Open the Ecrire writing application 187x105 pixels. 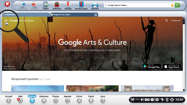(x=79, y=99)
